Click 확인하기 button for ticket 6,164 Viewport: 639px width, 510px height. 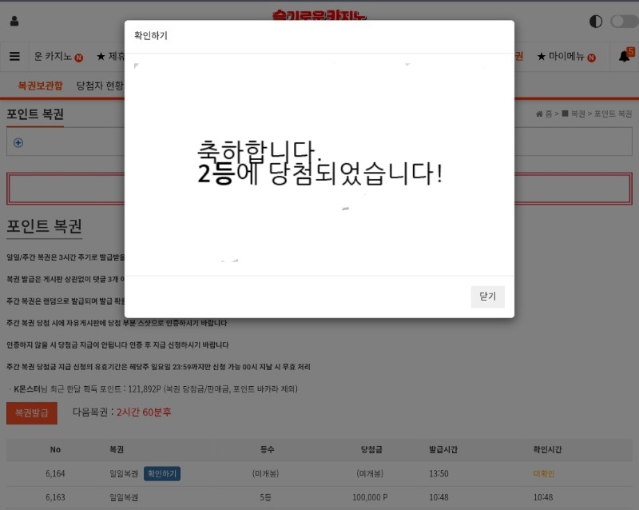(162, 474)
